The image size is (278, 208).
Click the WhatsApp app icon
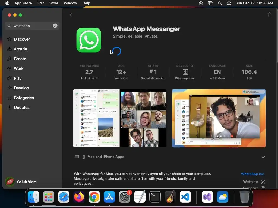pos(89,40)
